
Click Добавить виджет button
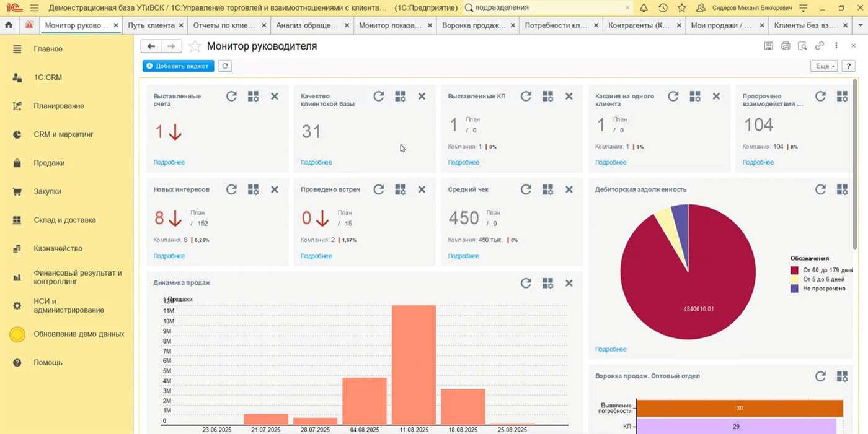tap(178, 66)
